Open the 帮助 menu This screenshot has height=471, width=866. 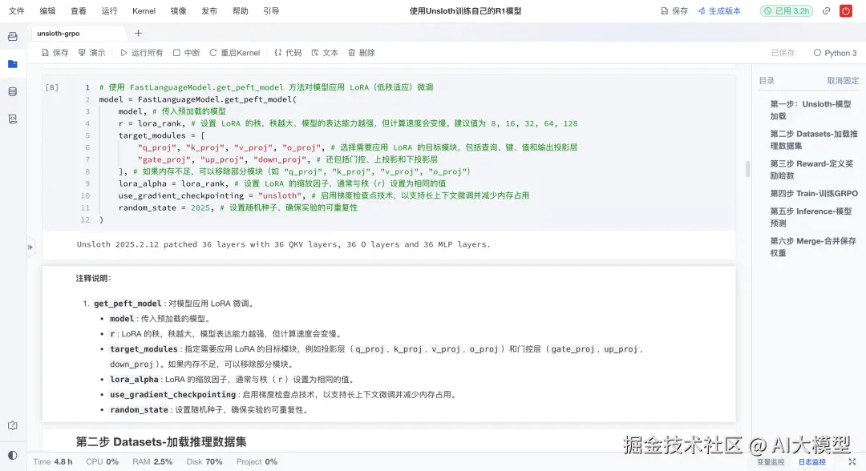pos(241,11)
